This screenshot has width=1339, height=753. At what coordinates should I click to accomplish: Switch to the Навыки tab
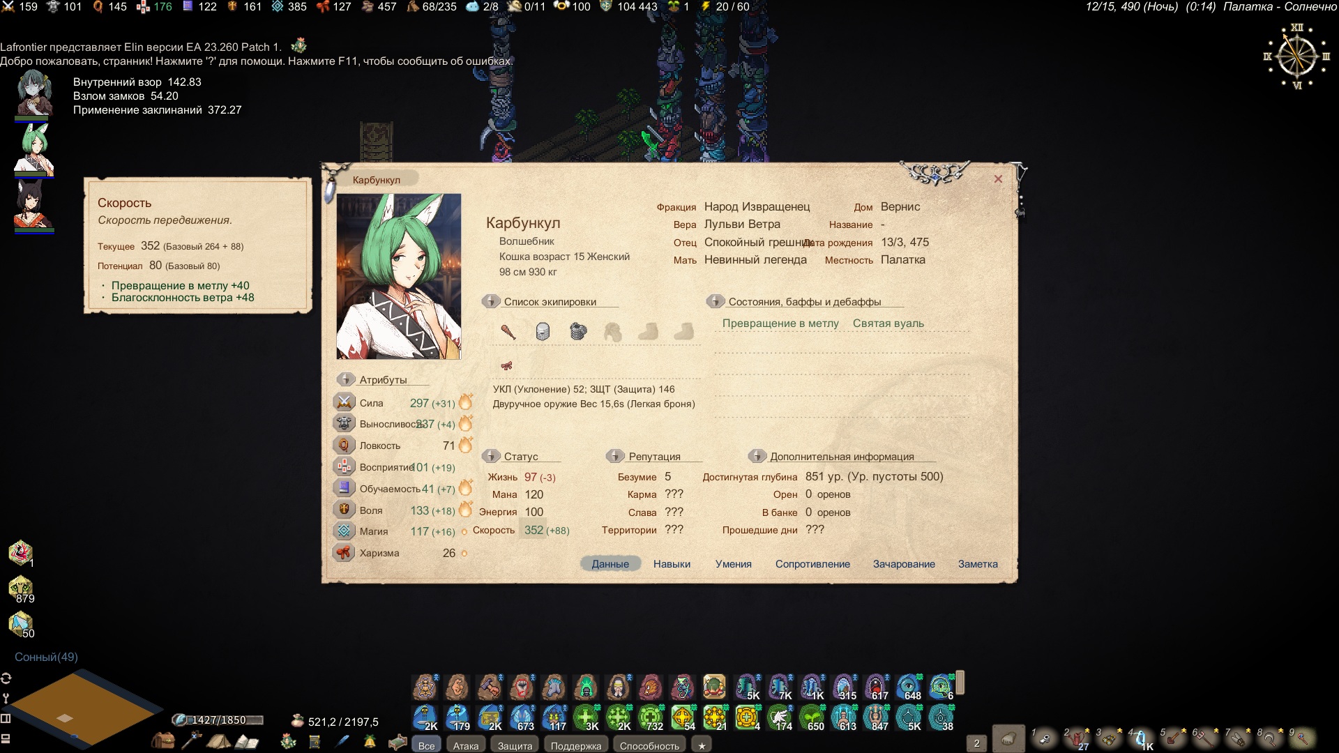point(672,564)
